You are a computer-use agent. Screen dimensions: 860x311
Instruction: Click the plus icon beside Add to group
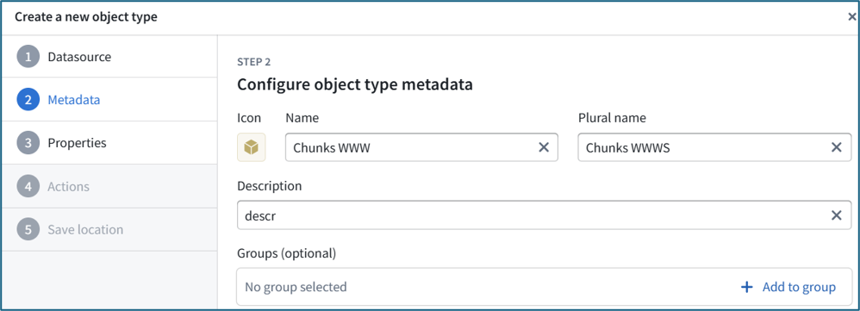(746, 287)
